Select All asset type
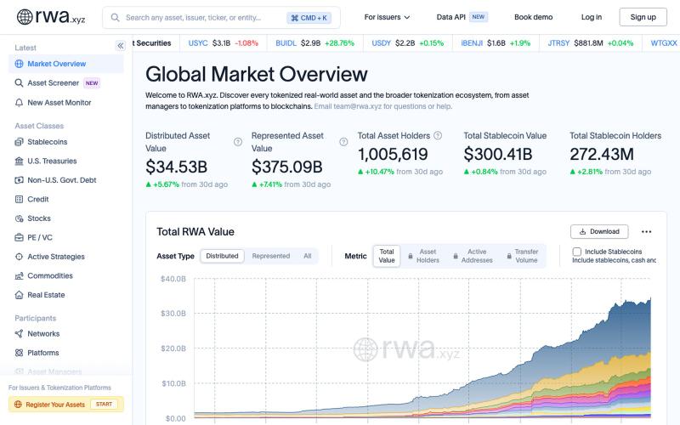The image size is (680, 425). [x=308, y=256]
